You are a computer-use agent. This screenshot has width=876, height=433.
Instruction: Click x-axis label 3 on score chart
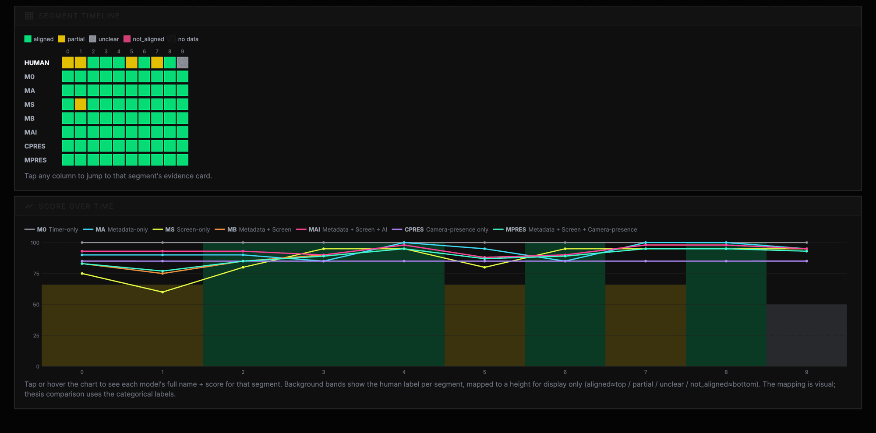tap(324, 372)
